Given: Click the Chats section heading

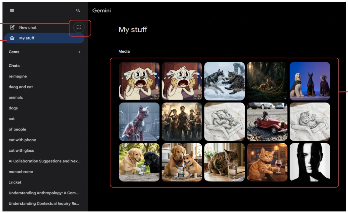Looking at the screenshot, I should [x=14, y=66].
